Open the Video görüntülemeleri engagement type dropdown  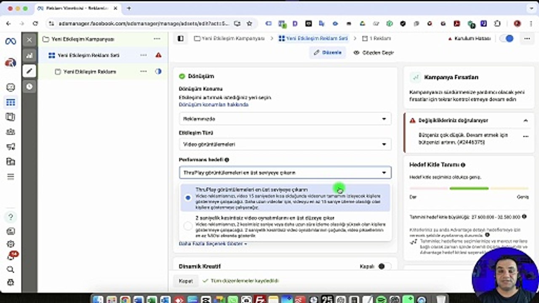285,144
